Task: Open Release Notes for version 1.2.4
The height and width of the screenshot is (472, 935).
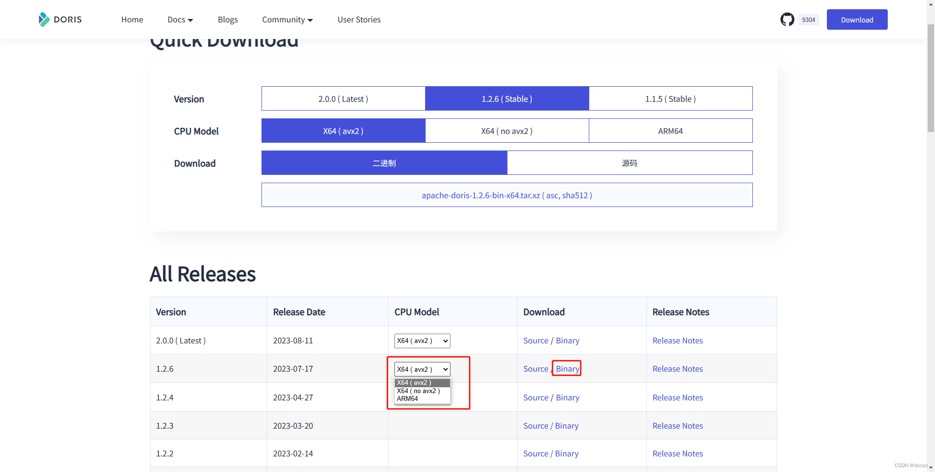Action: 677,397
